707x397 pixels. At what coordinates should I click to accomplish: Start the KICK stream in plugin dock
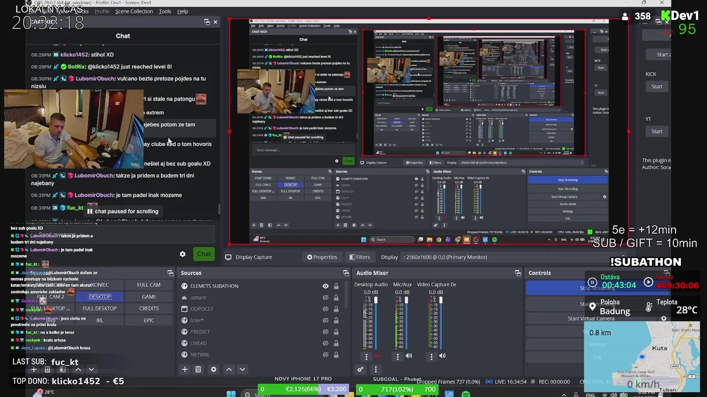point(657,87)
